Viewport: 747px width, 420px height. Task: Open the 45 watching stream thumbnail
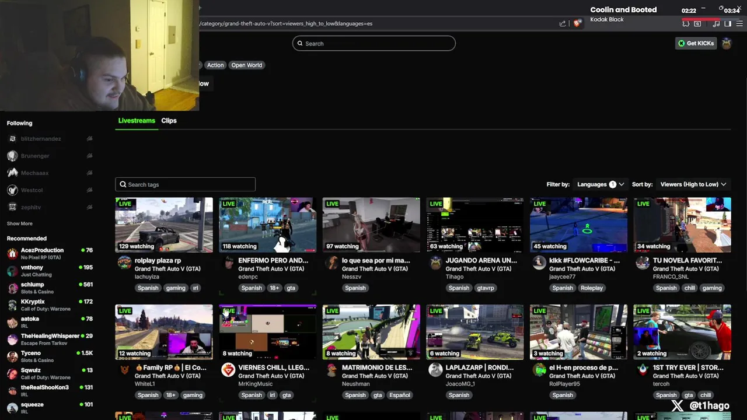click(579, 225)
